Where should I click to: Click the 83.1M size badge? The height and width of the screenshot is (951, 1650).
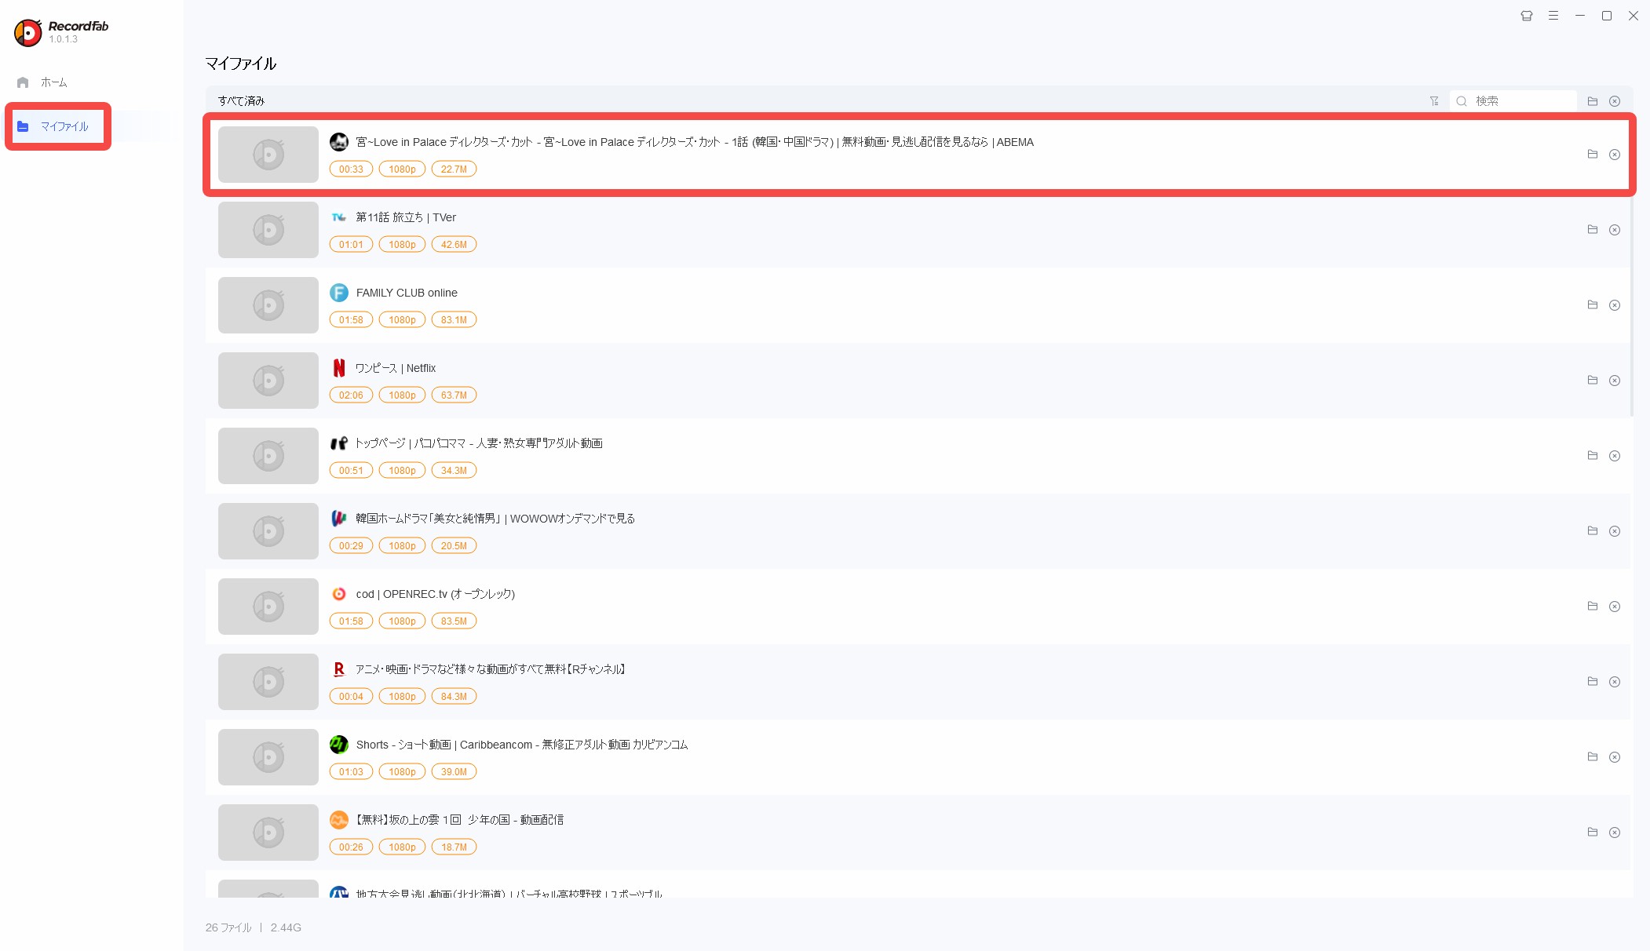(x=454, y=320)
